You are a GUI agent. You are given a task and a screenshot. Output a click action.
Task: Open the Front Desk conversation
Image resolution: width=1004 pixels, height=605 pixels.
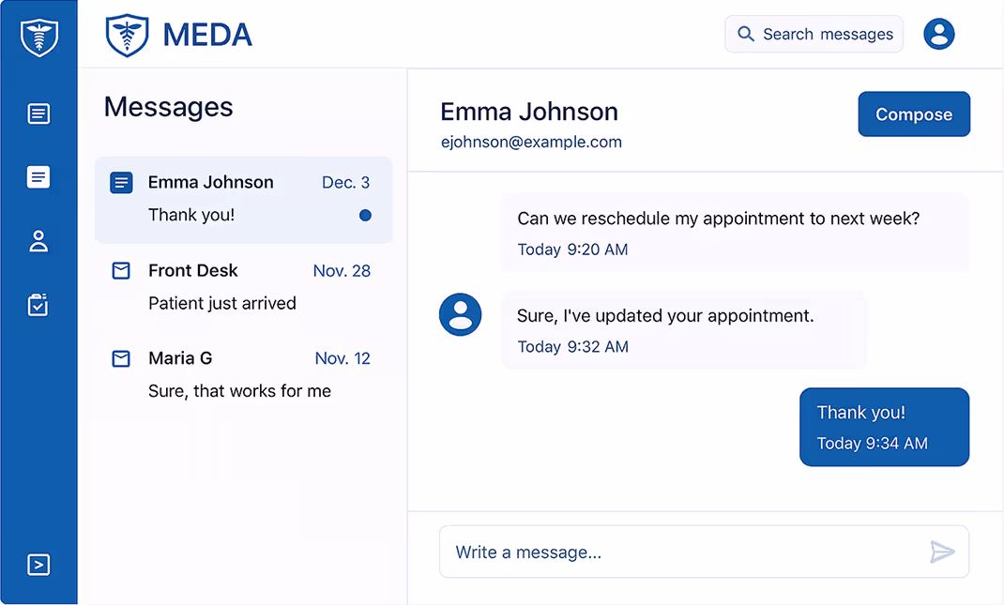pyautogui.click(x=243, y=287)
